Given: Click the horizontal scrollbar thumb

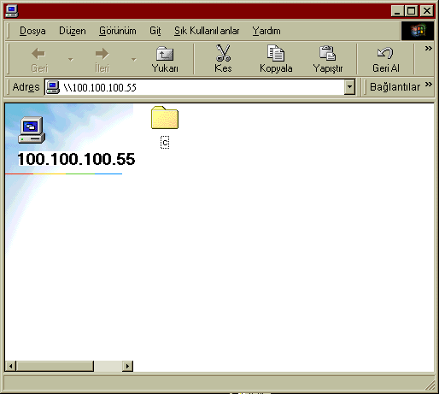Looking at the screenshot, I should [55, 366].
